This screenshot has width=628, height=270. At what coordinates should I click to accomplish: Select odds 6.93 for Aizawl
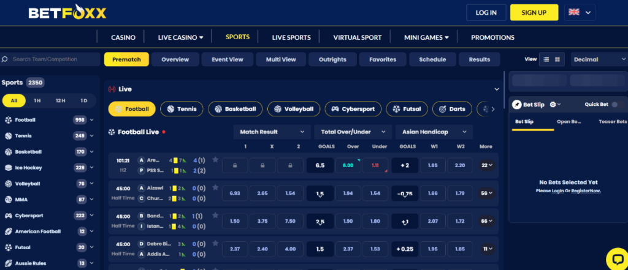tap(235, 193)
